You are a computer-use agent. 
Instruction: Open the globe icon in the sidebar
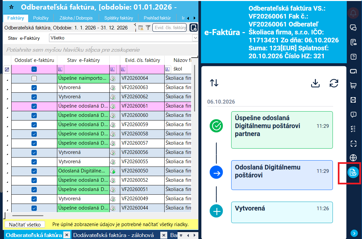click(x=353, y=158)
